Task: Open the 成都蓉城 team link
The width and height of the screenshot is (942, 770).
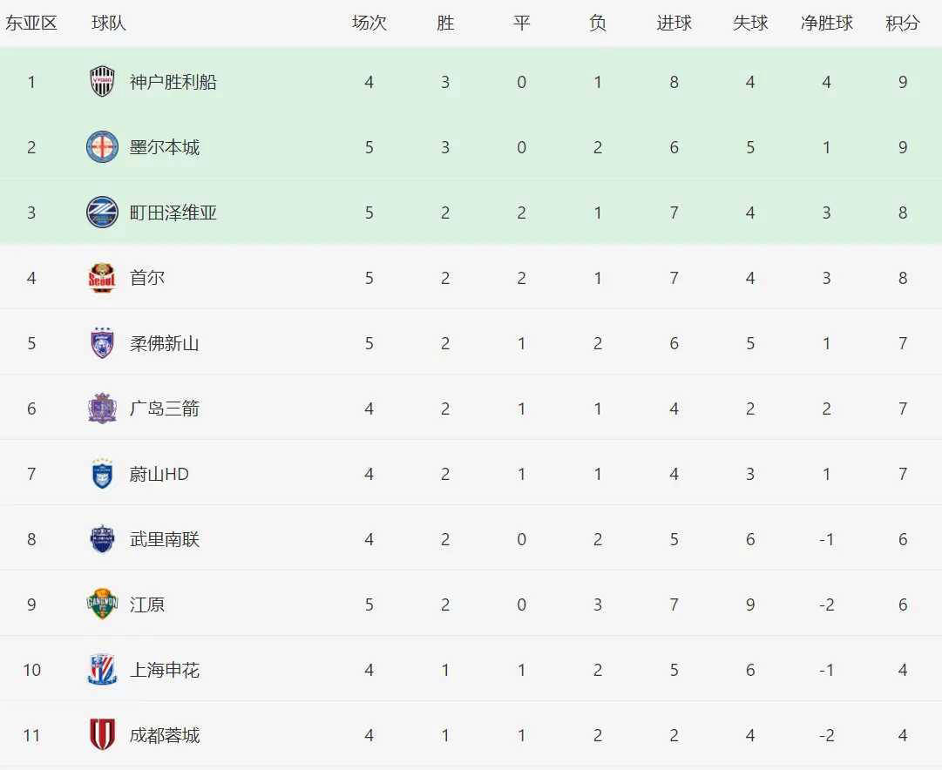Action: point(164,735)
